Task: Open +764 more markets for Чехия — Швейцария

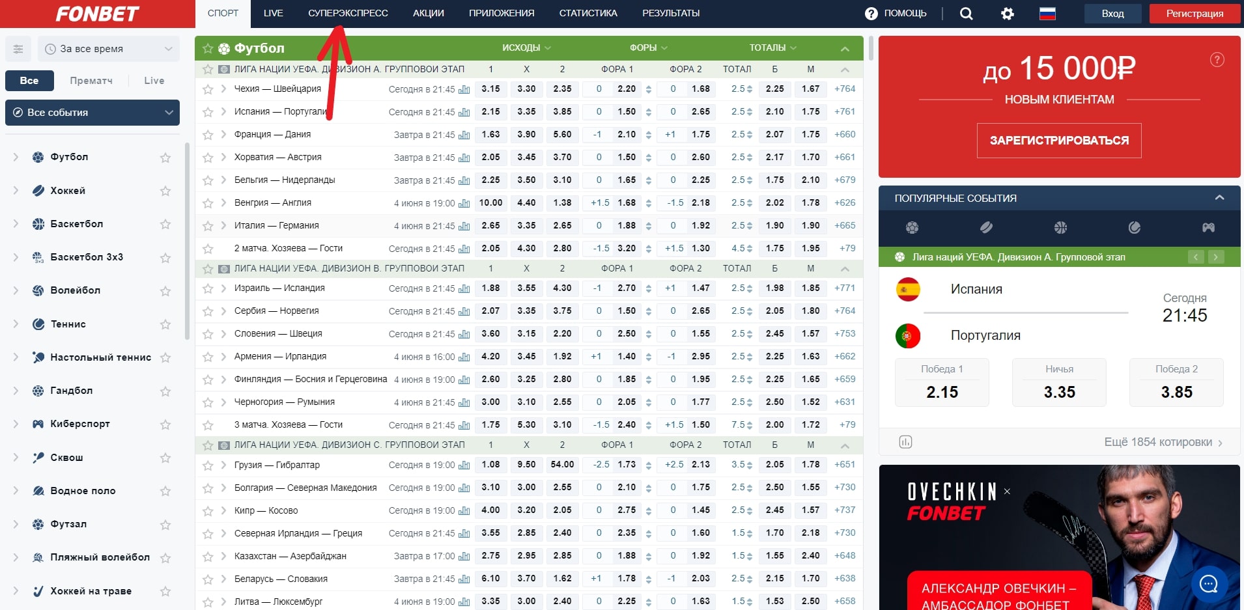Action: 845,89
